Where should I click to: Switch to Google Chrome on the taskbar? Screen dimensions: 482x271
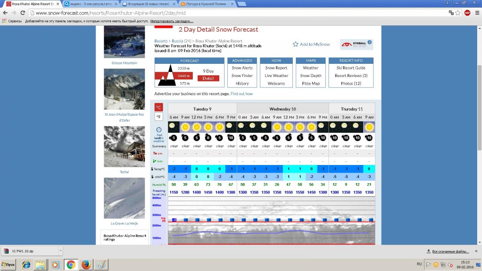pyautogui.click(x=71, y=265)
